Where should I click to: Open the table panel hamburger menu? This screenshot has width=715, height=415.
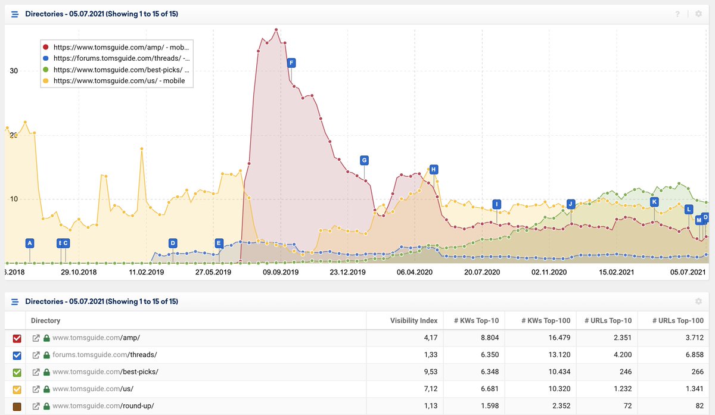point(15,302)
